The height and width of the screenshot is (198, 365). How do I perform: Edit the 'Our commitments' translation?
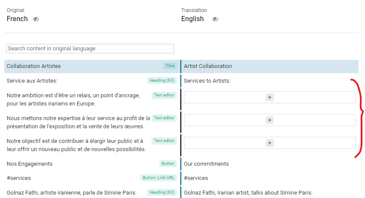tap(270, 164)
